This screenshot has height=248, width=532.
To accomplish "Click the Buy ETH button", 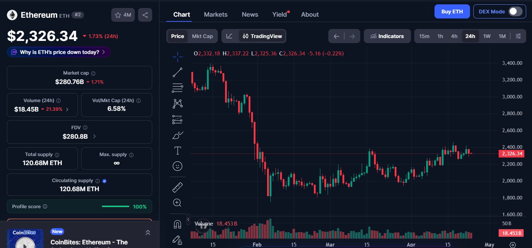I will point(452,11).
